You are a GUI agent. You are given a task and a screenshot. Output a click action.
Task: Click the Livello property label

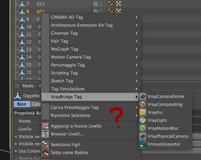pyautogui.click(x=25, y=129)
